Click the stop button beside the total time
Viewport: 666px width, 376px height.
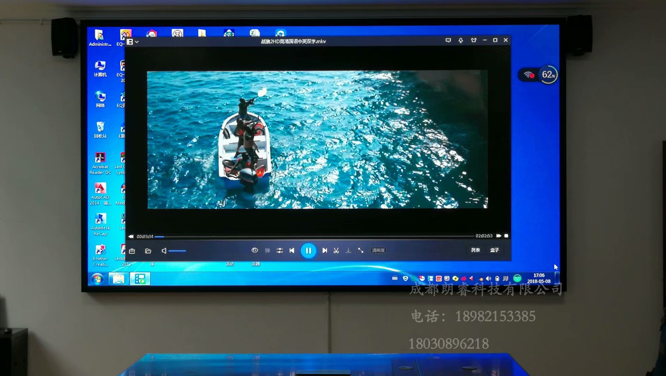[506, 236]
